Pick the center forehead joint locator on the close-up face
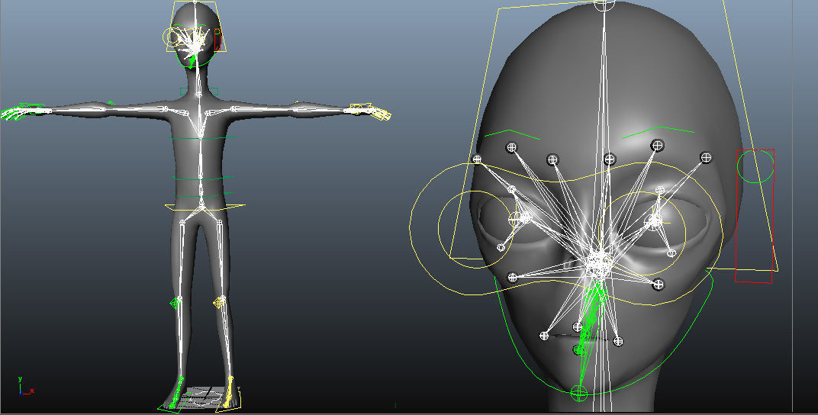This screenshot has width=818, height=415. (x=610, y=159)
